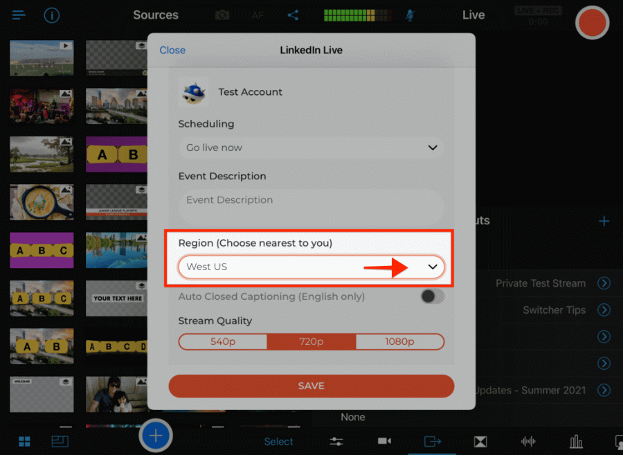Viewport: 623px width, 455px height.
Task: Open the transitions tab icon
Action: coord(480,441)
